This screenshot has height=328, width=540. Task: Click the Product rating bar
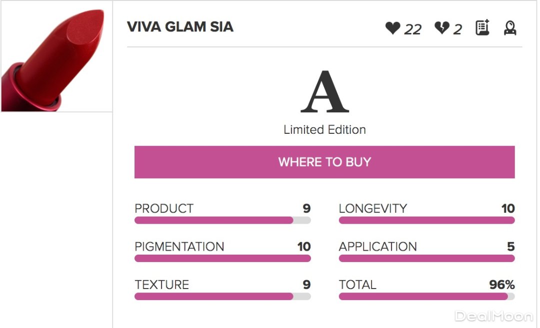click(222, 220)
